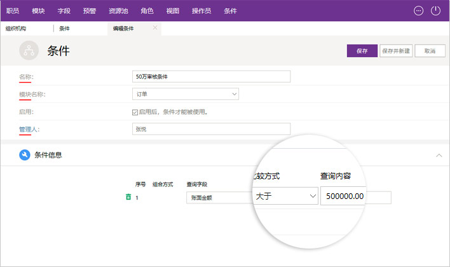The width and height of the screenshot is (450, 267).
Task: Click the 名称 input field
Action: coord(211,76)
